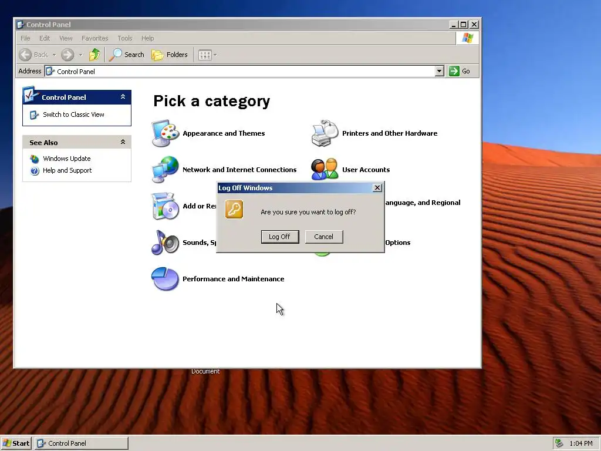The height and width of the screenshot is (451, 601).
Task: Close the Log Off Windows dialog
Action: pyautogui.click(x=377, y=187)
